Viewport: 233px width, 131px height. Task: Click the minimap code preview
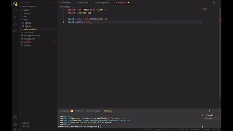pos(205,9)
